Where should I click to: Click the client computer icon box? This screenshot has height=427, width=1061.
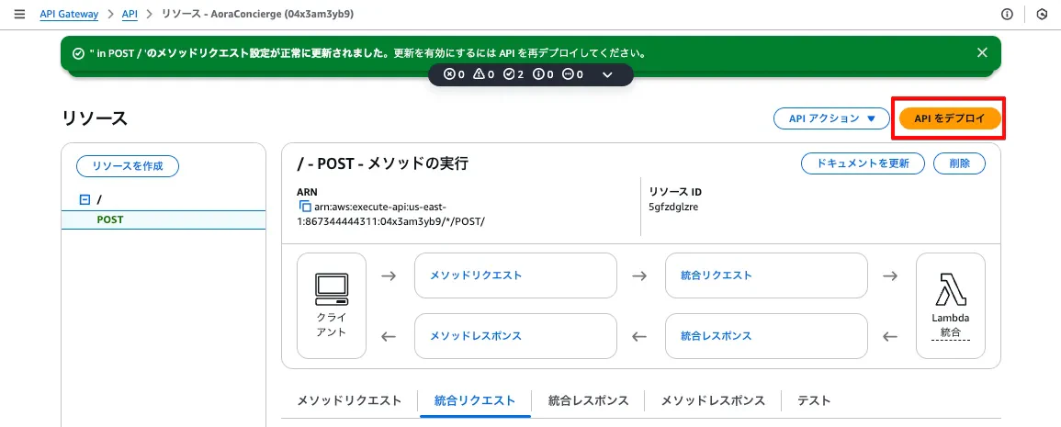[x=332, y=306]
